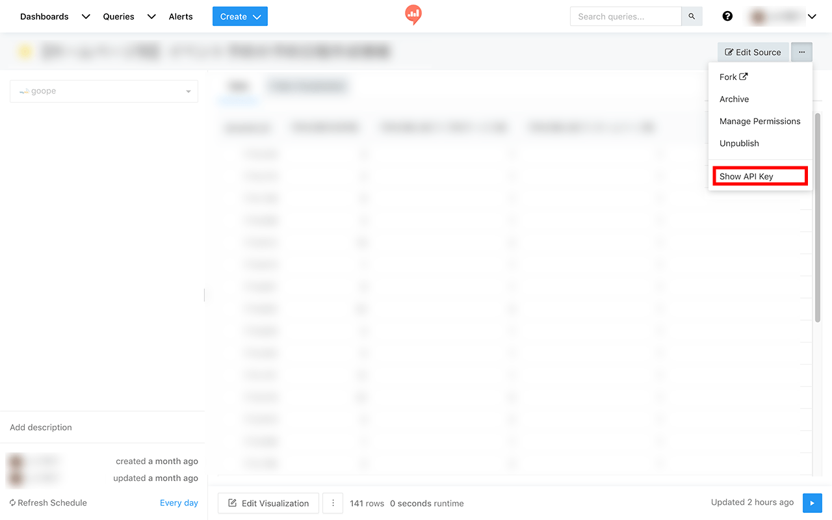Click the created a month ago text
Viewport: 832px width, 520px height.
157,461
